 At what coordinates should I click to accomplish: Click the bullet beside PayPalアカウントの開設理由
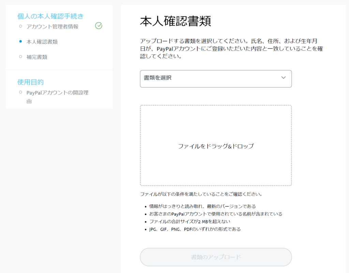(20, 92)
